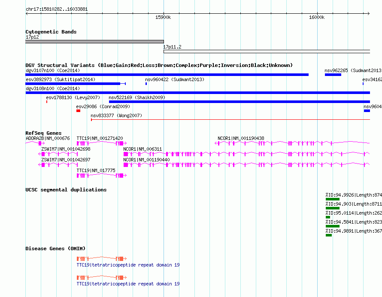Select the RefSeq Genes track title
382x297 pixels.
[x=43, y=133]
